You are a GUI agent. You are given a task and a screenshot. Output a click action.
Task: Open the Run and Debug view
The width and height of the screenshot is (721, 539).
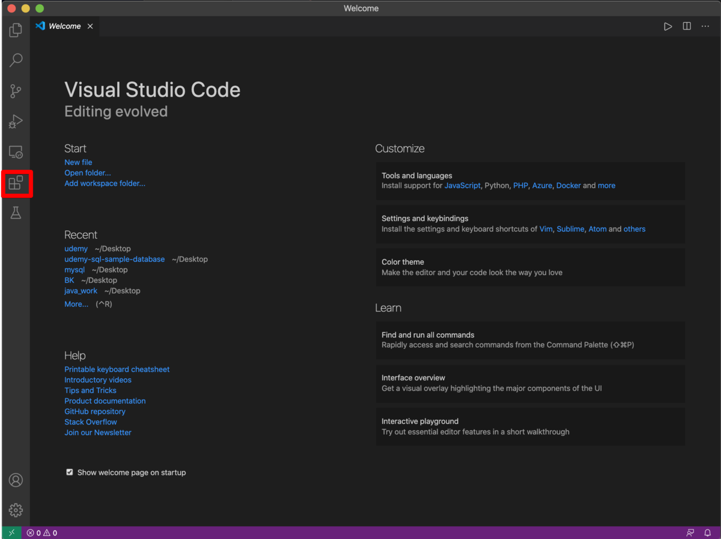coord(16,122)
